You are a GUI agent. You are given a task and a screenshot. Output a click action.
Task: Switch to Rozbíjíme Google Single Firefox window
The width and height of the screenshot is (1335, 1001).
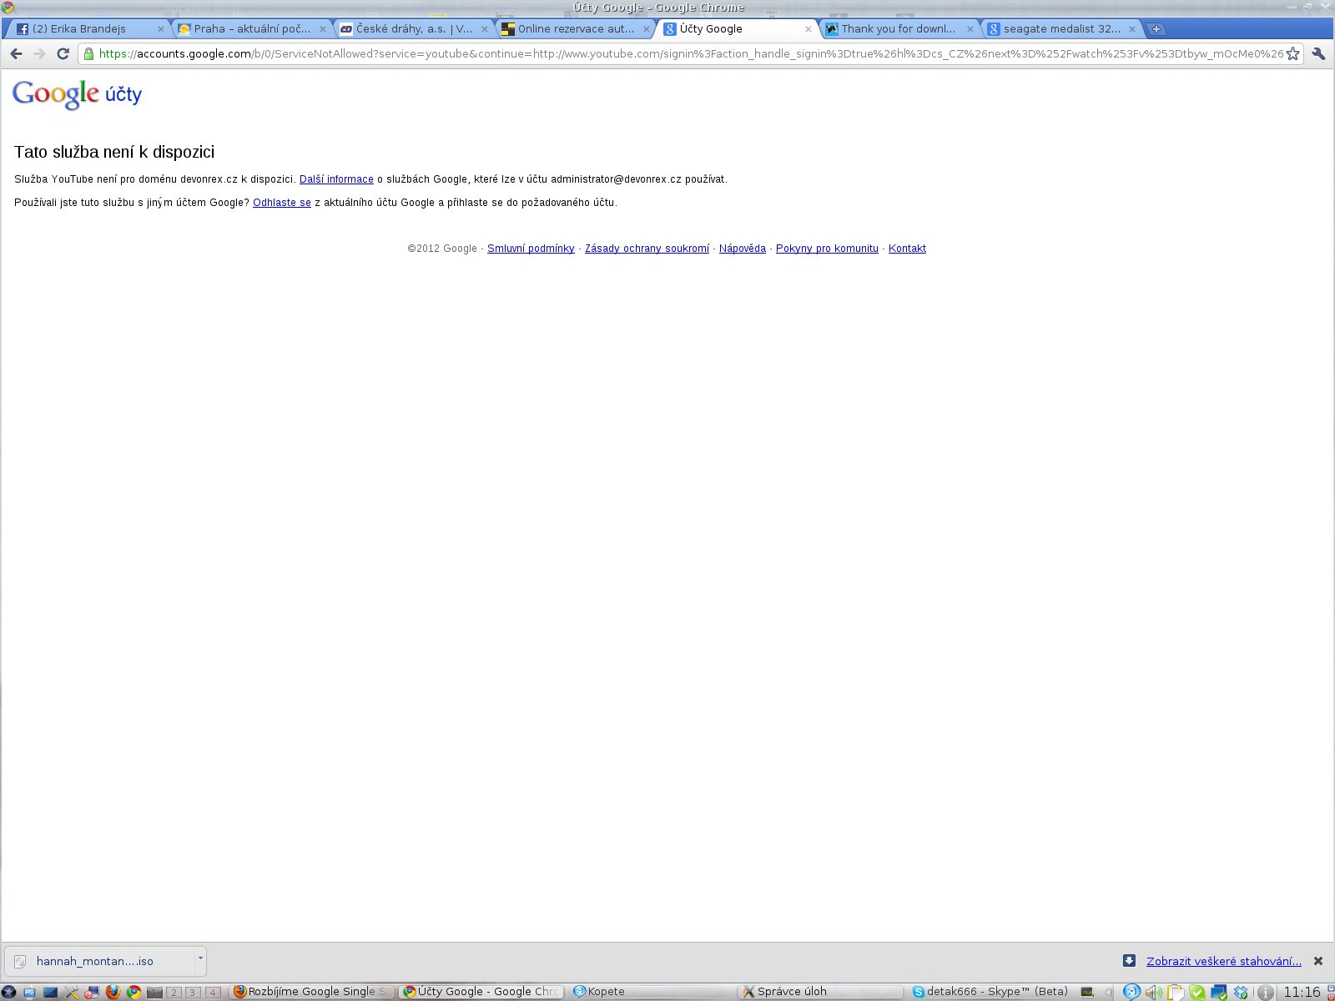click(311, 992)
